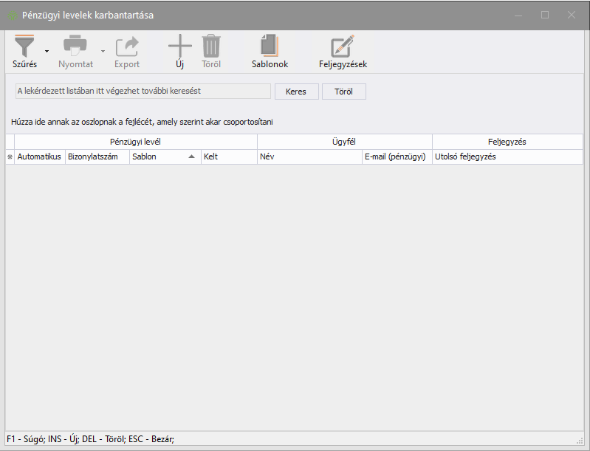Viewport: 590px width, 451px height.
Task: Click the Export share arrow icon
Action: (127, 47)
